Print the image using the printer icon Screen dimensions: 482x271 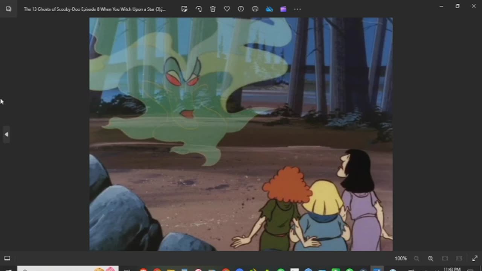tap(255, 9)
